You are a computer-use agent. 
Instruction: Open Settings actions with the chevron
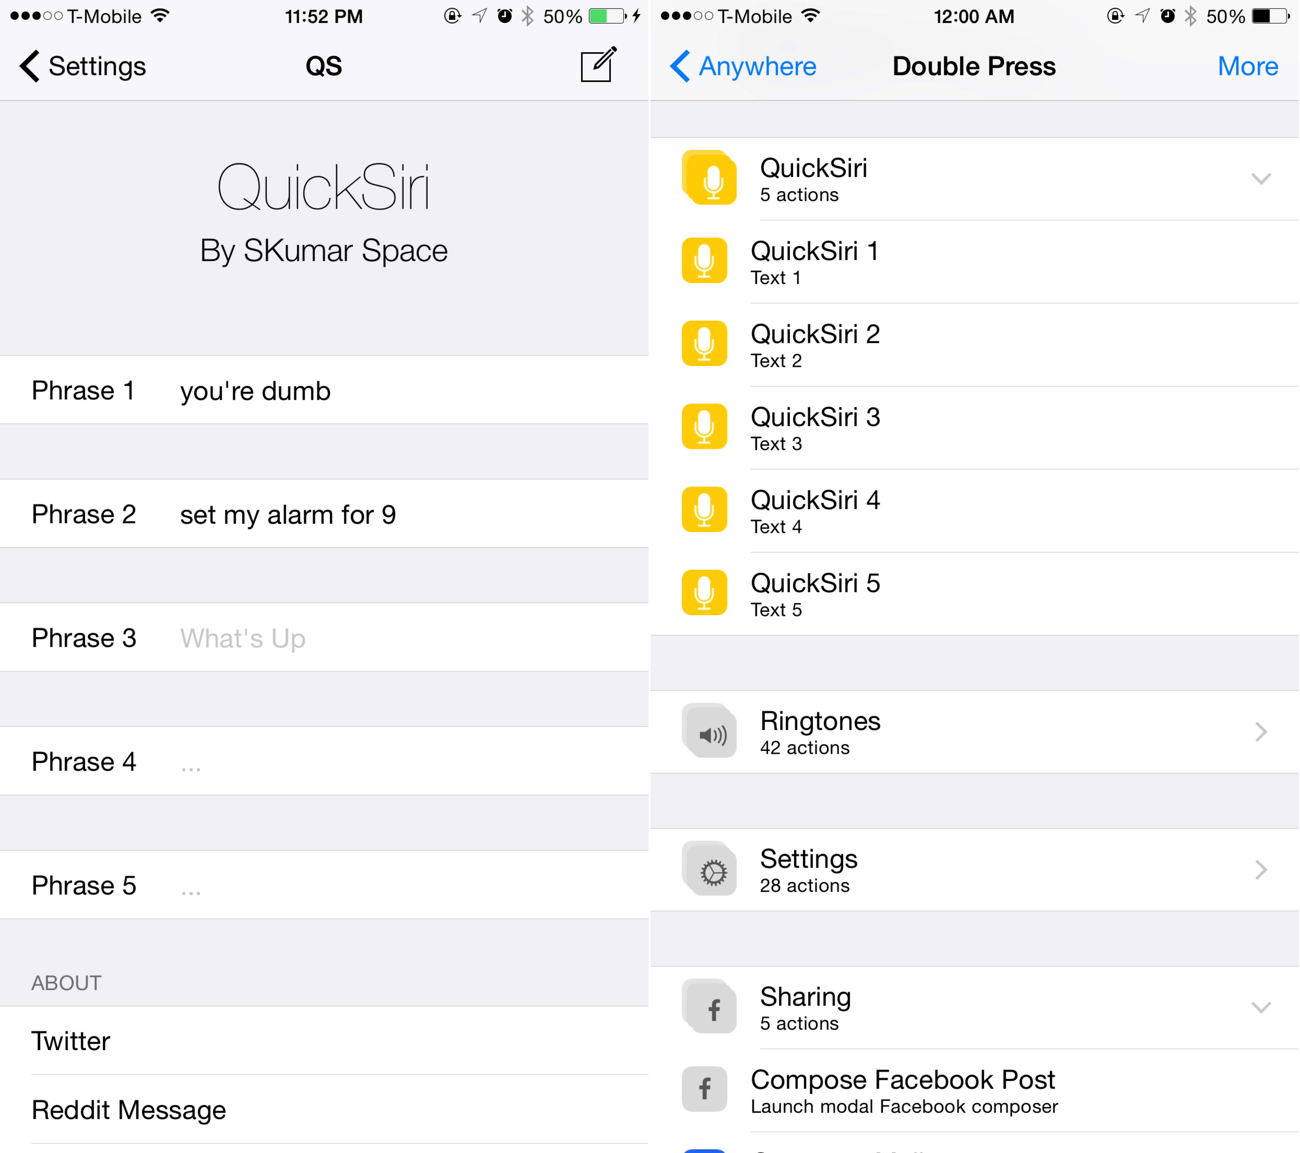coord(1261,869)
